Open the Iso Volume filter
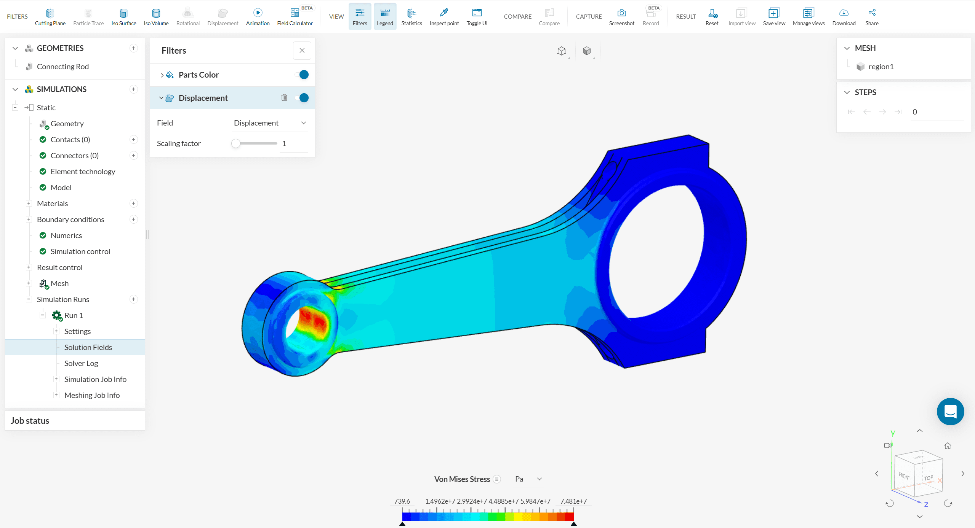This screenshot has height=528, width=975. tap(156, 17)
